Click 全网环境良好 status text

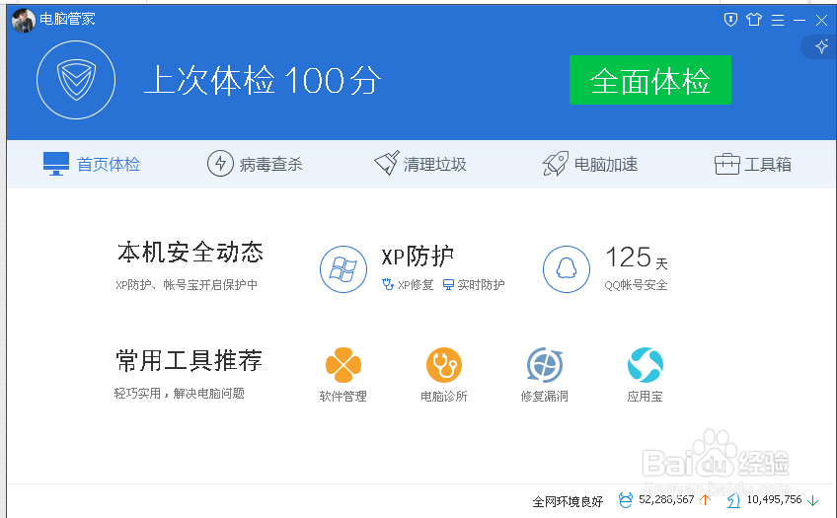pos(568,501)
